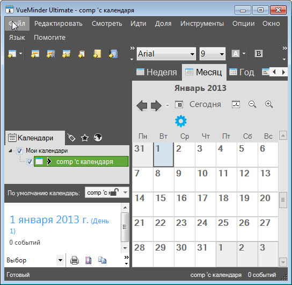Zoom in the calendar view
This screenshot has width=292, height=285.
pyautogui.click(x=269, y=104)
